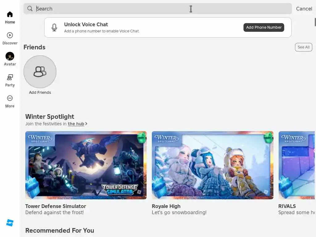Open the More menu icon
This screenshot has width=316, height=237.
tap(10, 98)
